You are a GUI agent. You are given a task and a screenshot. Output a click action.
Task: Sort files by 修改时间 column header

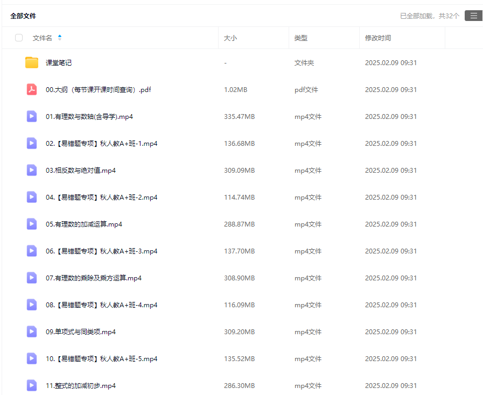pos(378,38)
